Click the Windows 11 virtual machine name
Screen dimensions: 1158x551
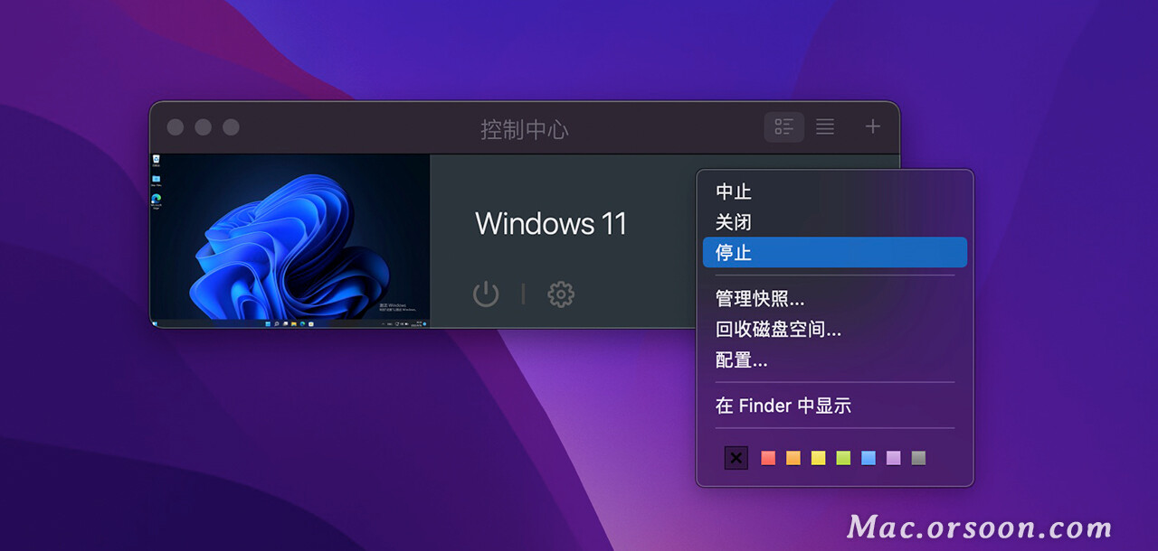pyautogui.click(x=551, y=223)
